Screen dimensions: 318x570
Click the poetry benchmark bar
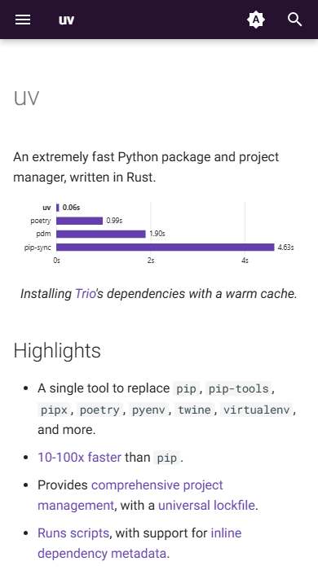(79, 221)
